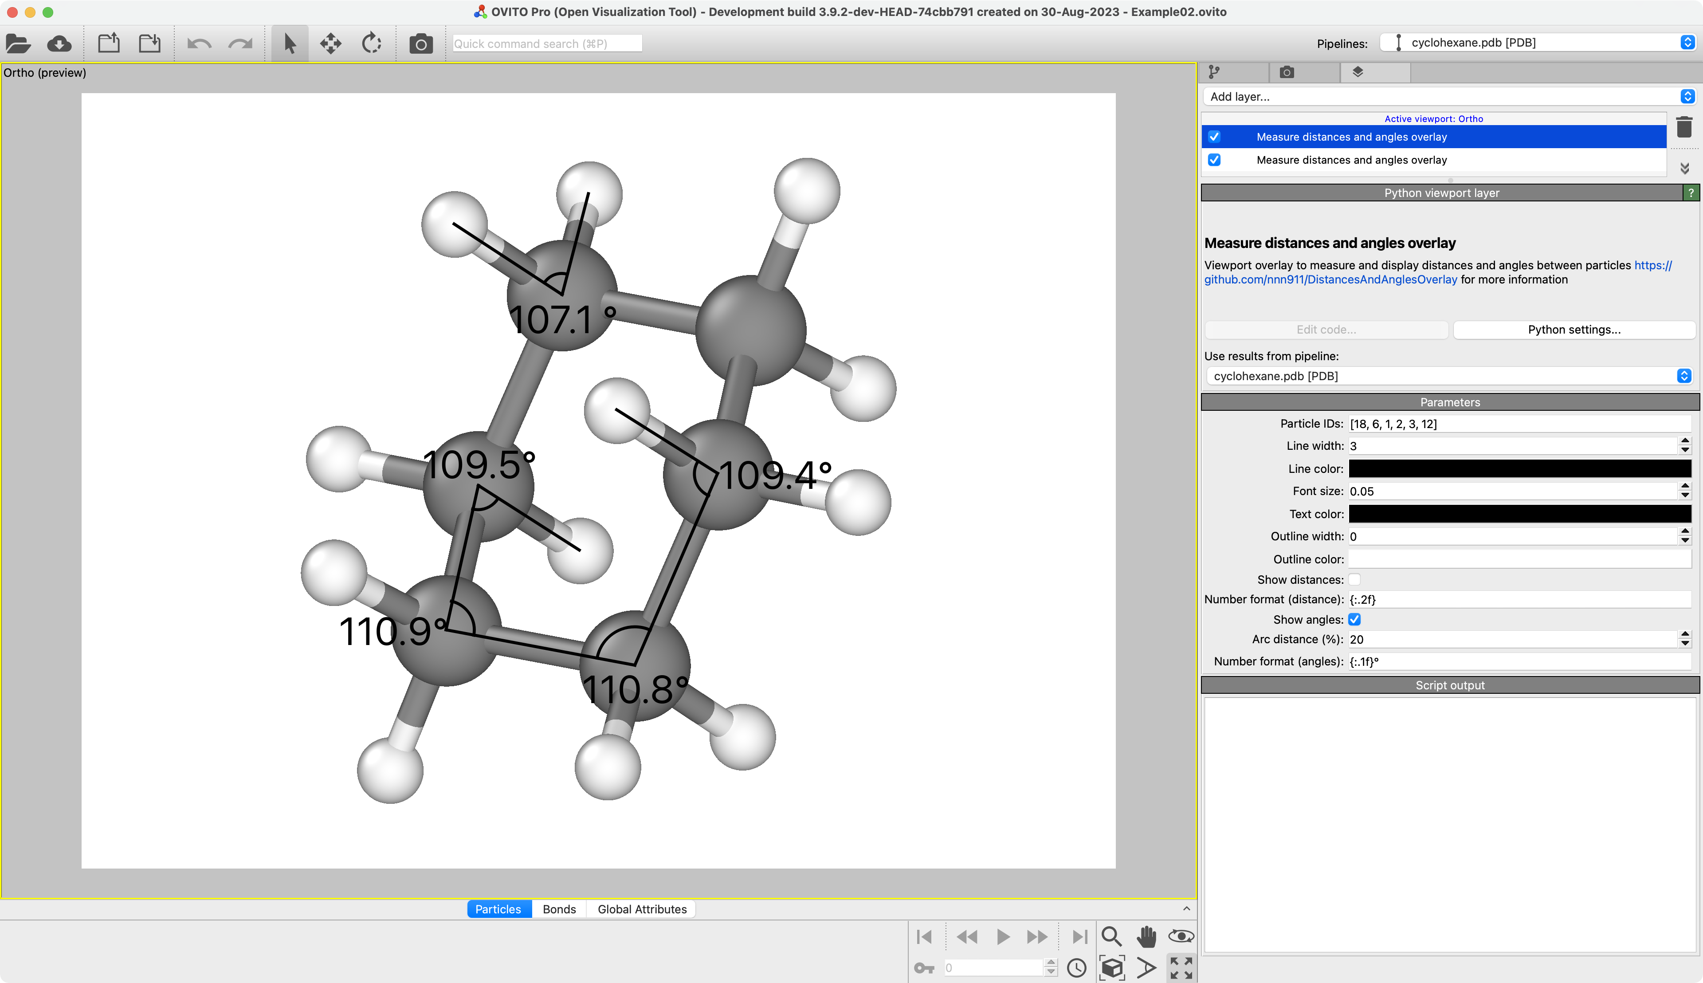
Task: Select the orbit camera eye tool
Action: coord(1181,936)
